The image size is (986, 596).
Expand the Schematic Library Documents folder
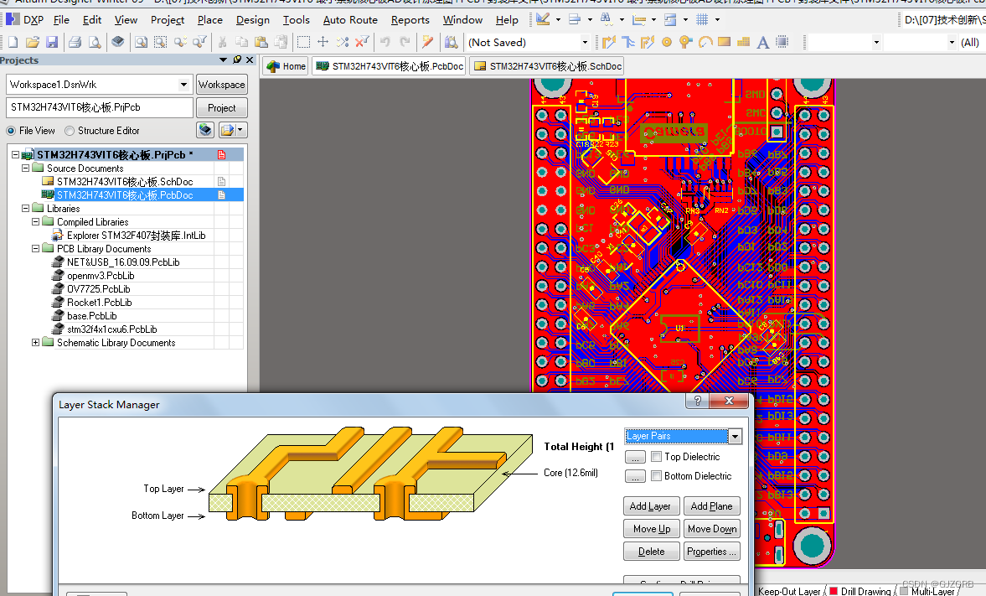pos(36,342)
